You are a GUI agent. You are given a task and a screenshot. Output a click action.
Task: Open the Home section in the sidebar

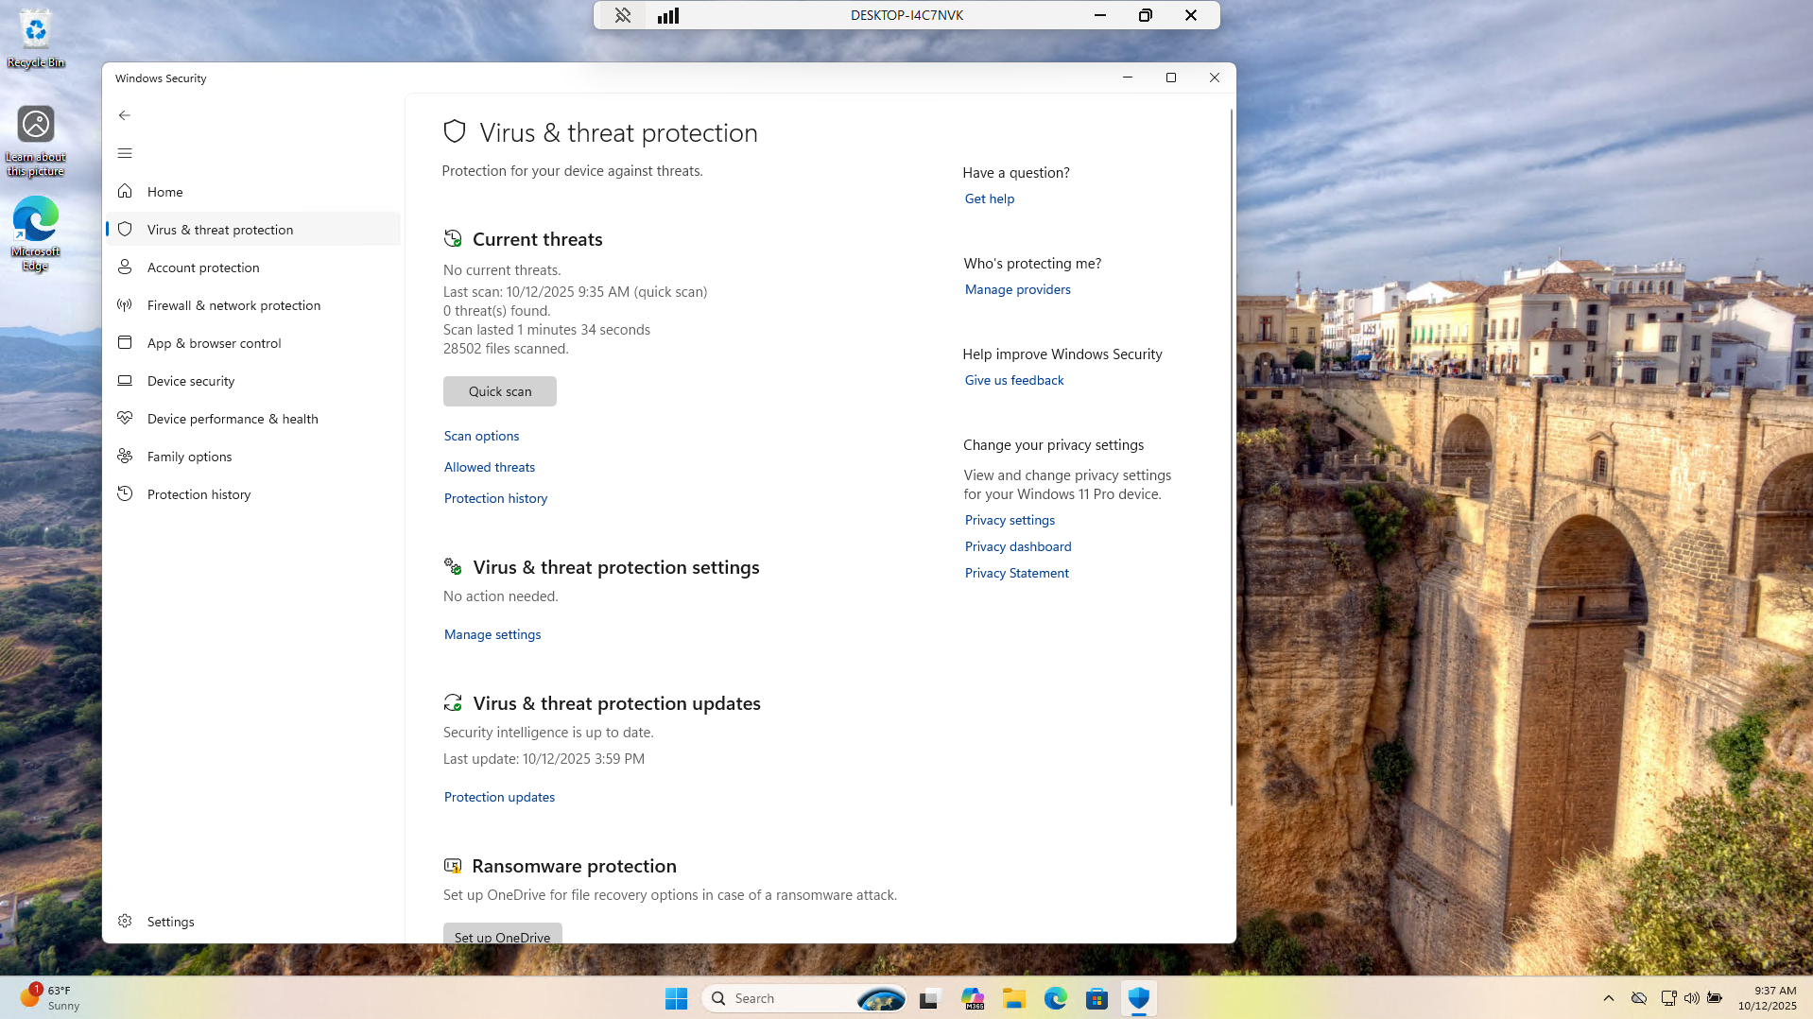click(x=164, y=192)
